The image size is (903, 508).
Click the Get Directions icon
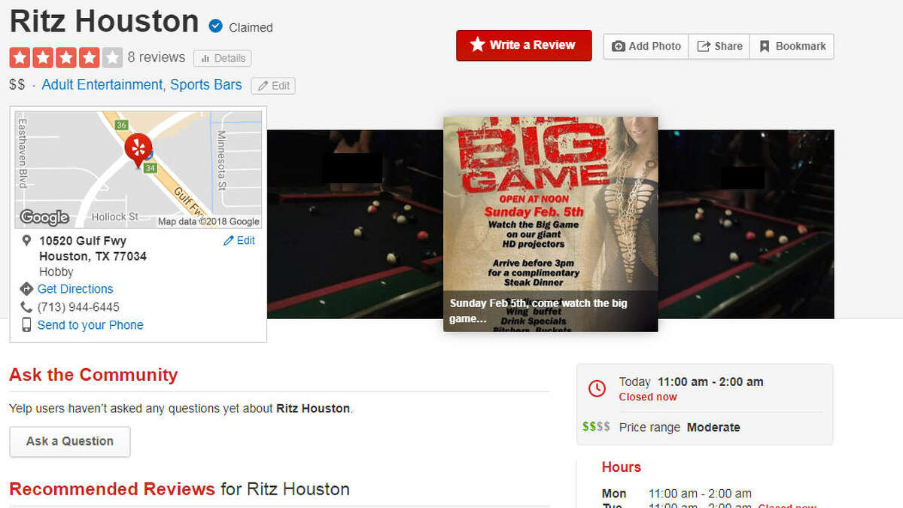(x=26, y=289)
